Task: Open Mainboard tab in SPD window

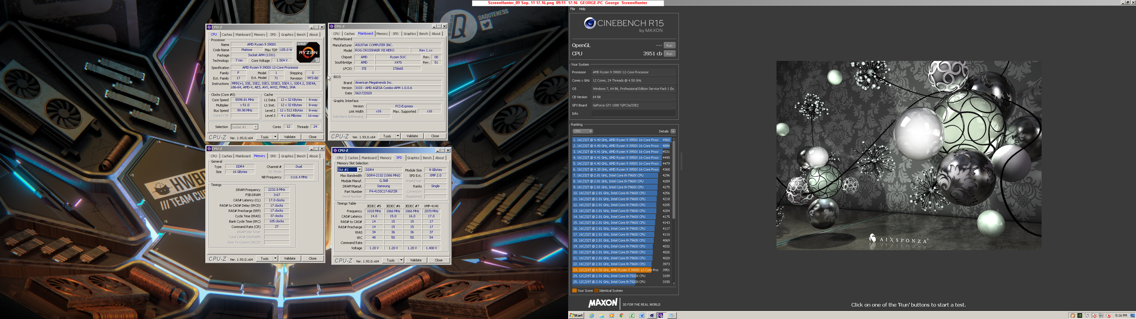Action: (369, 158)
